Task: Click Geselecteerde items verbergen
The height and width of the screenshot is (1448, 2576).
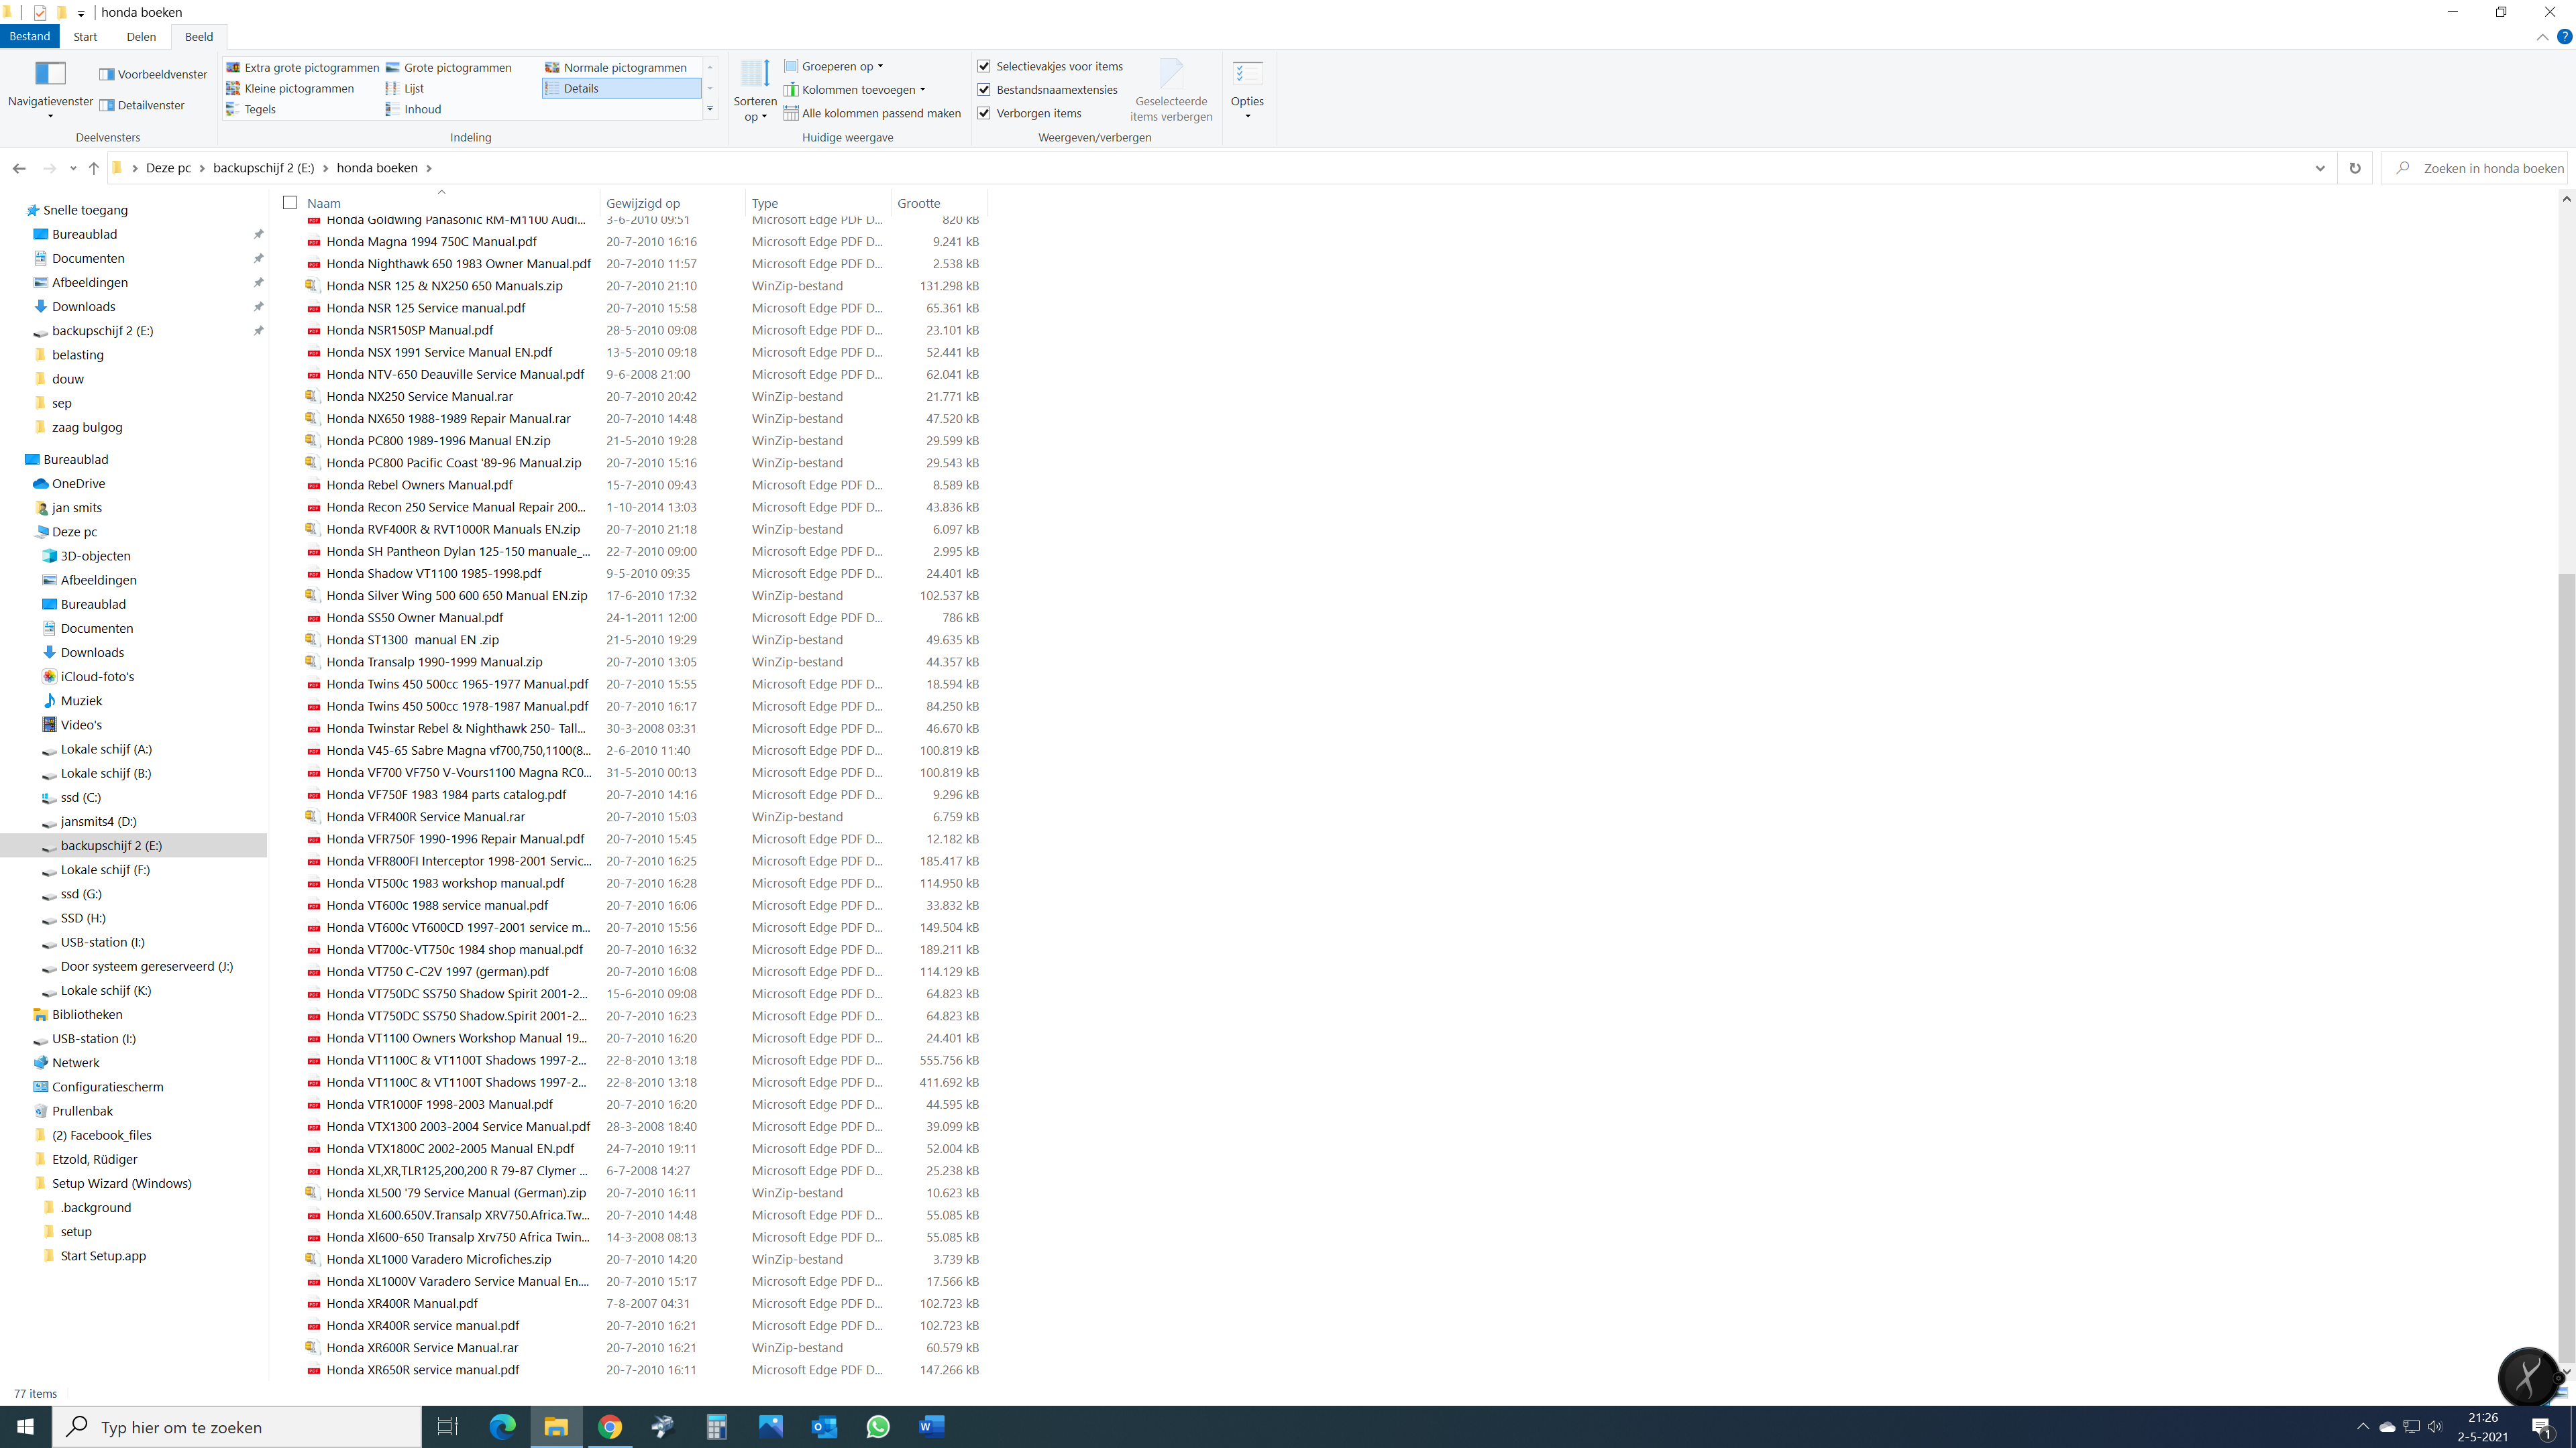Action: point(1171,90)
